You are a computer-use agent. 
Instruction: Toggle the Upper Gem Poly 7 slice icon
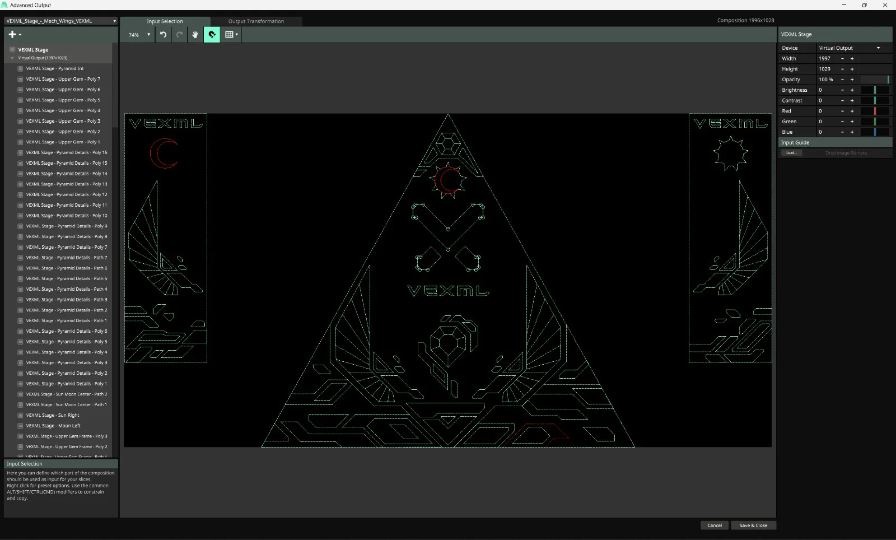coord(21,79)
